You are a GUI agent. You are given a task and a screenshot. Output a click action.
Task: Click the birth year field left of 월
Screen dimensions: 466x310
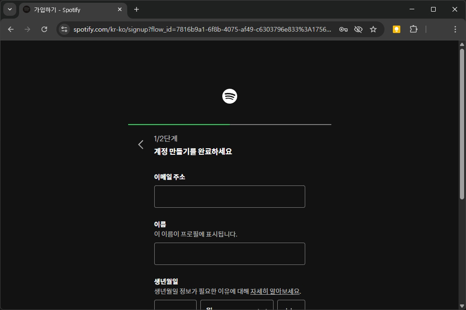(x=175, y=305)
